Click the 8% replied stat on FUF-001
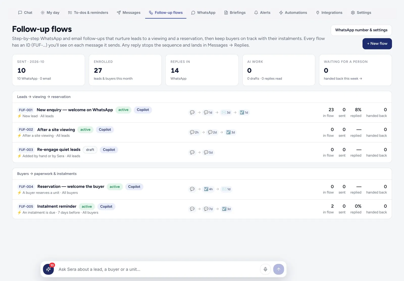The height and width of the screenshot is (281, 404). pyautogui.click(x=356, y=112)
